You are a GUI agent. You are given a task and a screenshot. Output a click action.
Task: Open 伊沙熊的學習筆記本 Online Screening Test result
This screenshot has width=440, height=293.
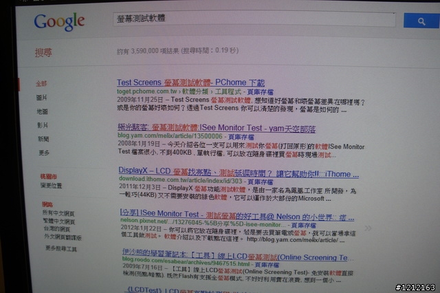[x=238, y=255]
